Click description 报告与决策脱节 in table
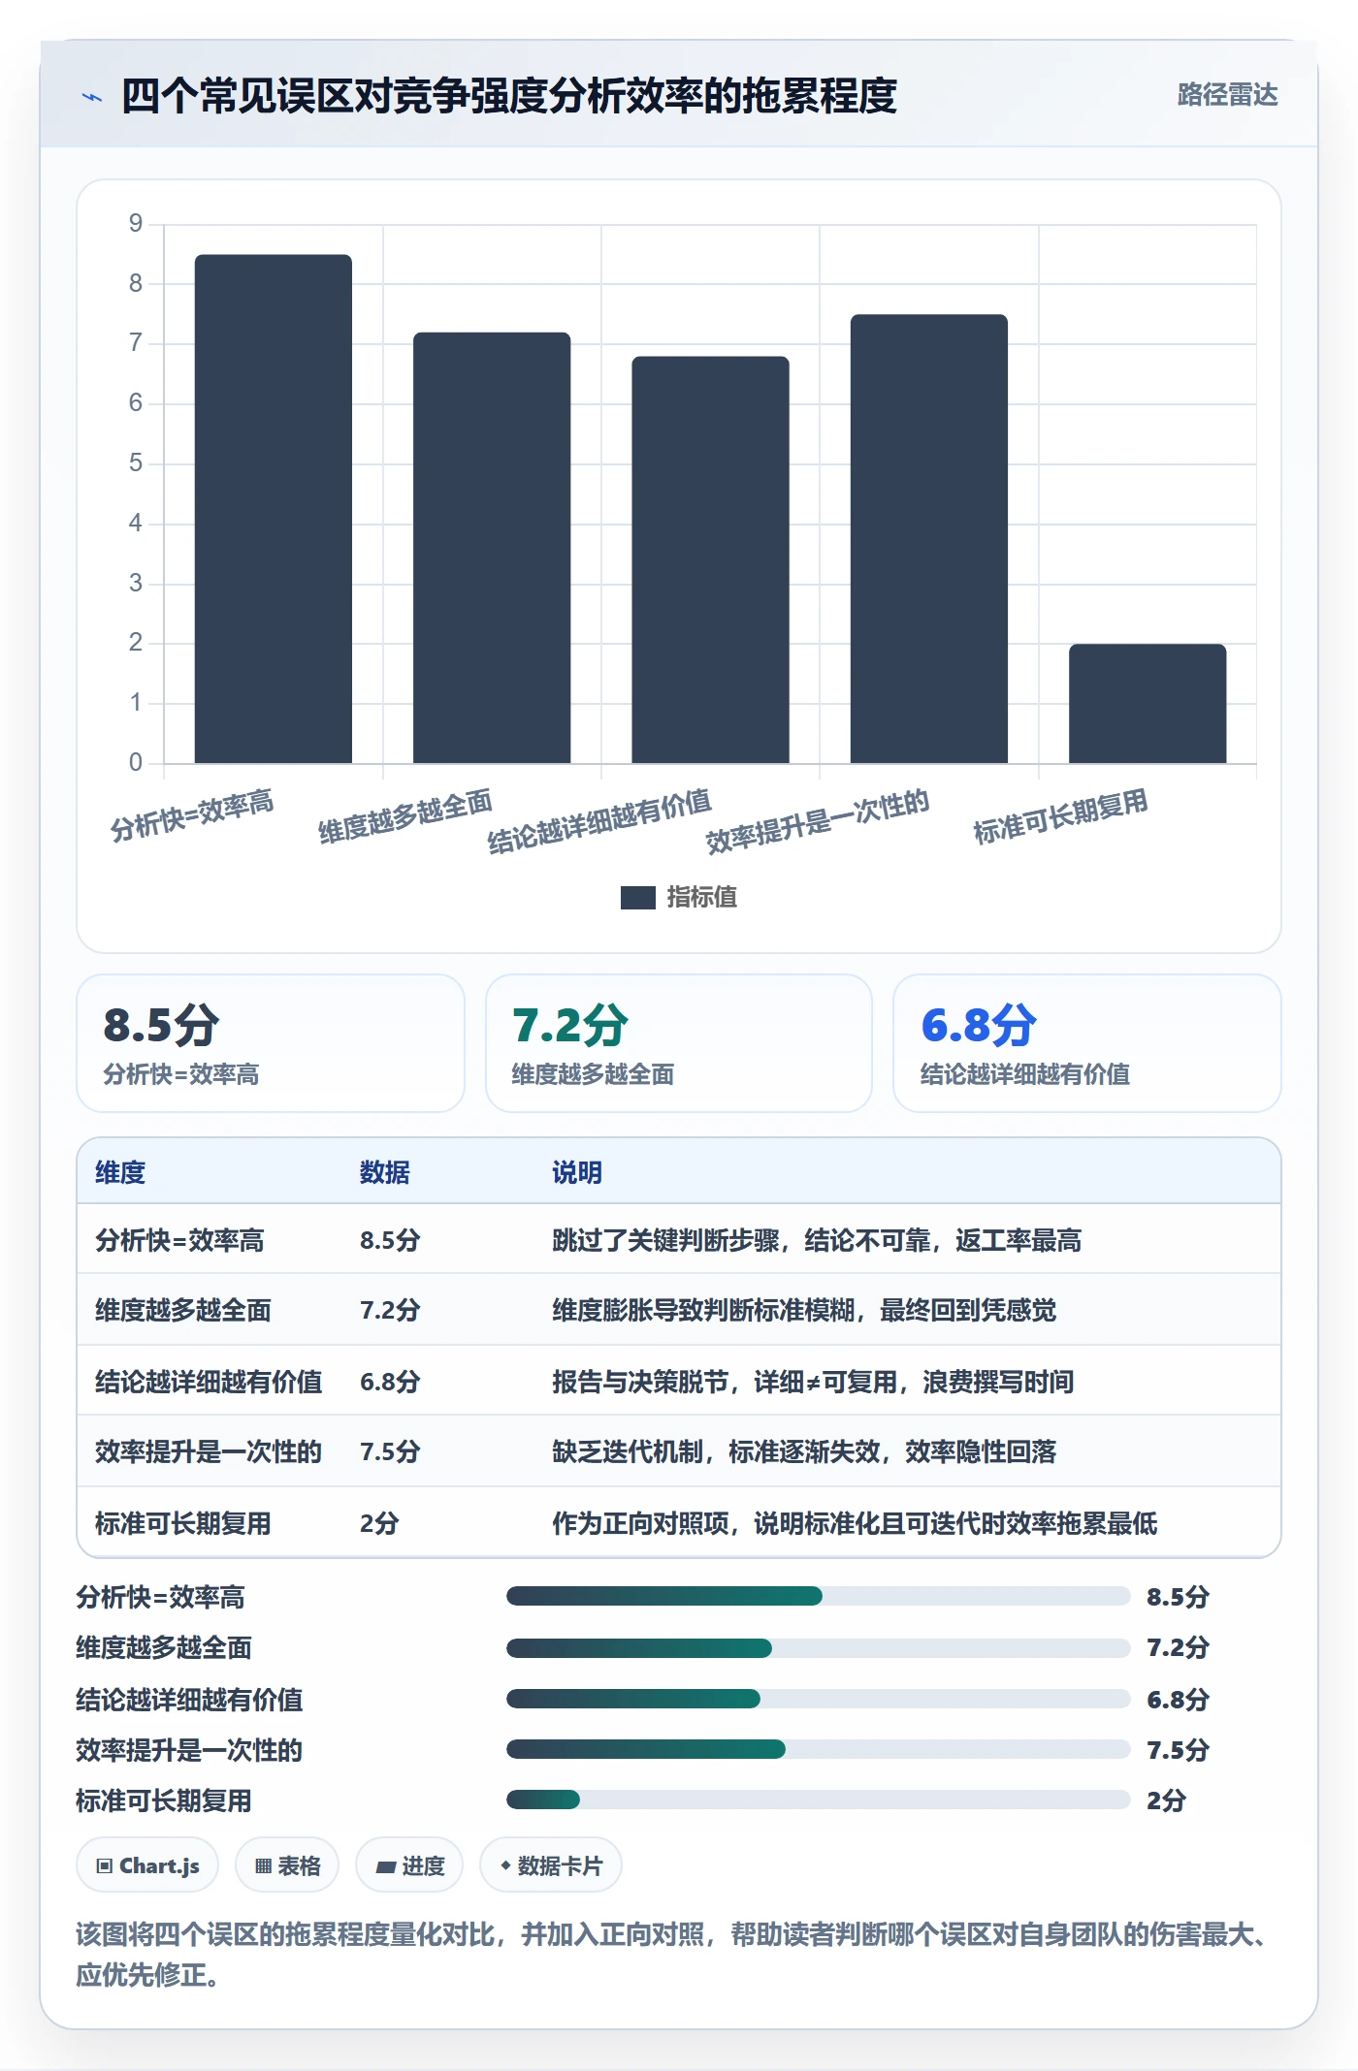 click(x=813, y=1382)
